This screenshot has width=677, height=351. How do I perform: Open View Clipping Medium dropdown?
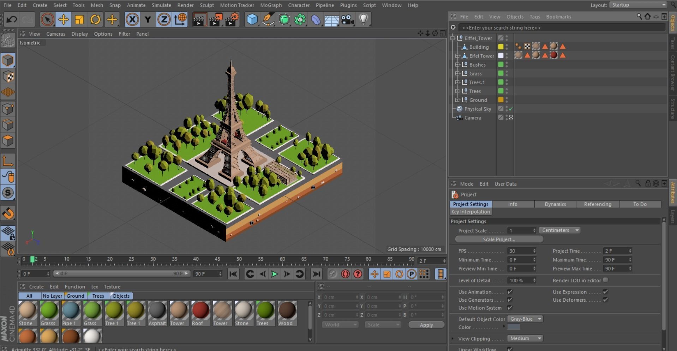(x=525, y=338)
